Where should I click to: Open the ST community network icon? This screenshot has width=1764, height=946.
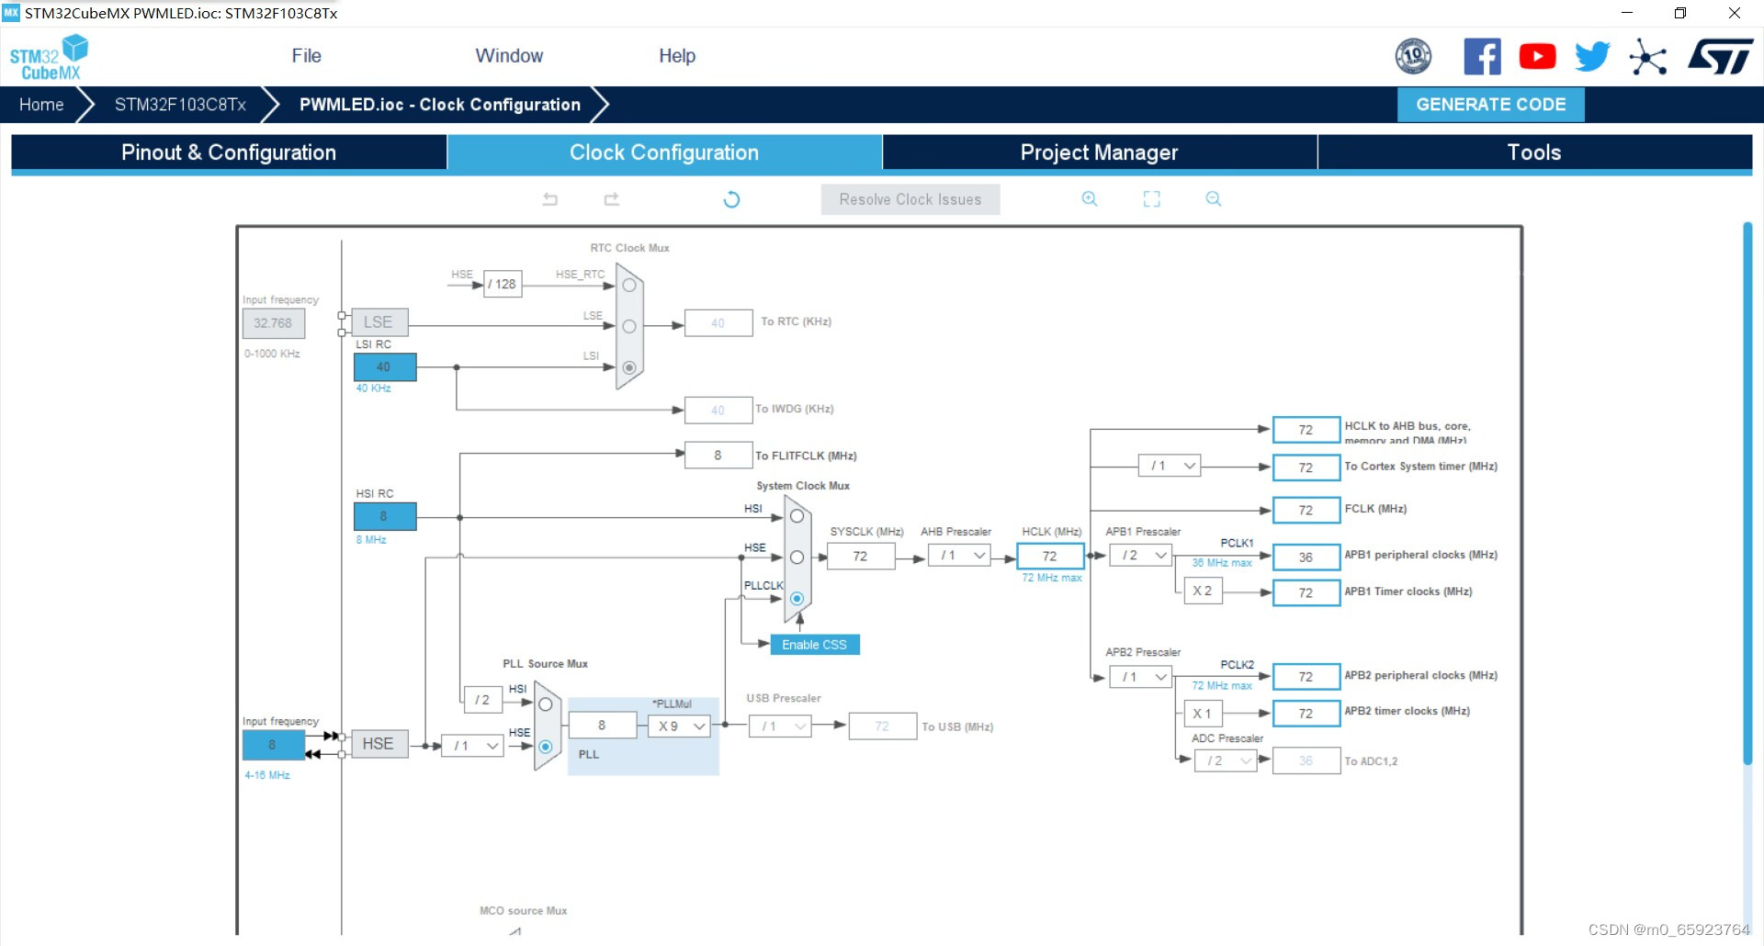(x=1648, y=57)
